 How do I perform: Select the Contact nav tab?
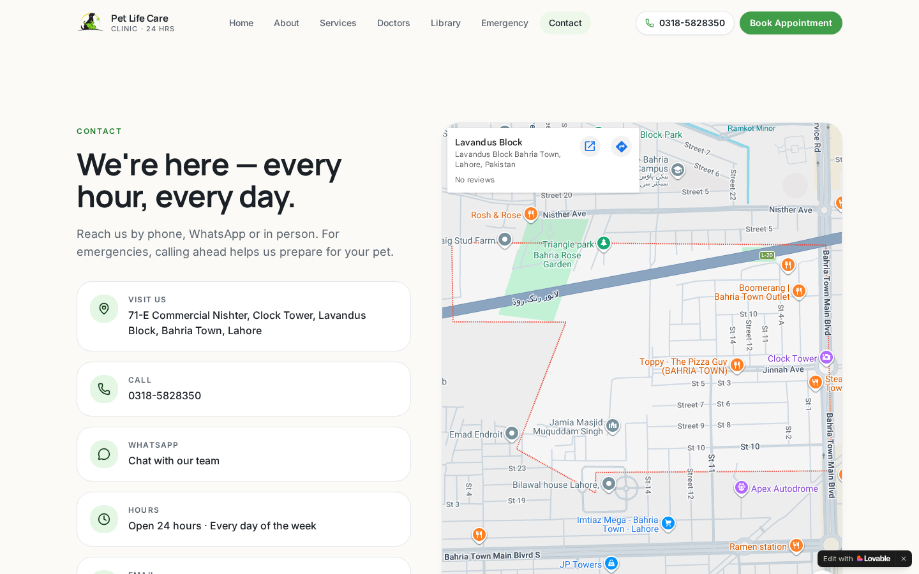tap(565, 23)
